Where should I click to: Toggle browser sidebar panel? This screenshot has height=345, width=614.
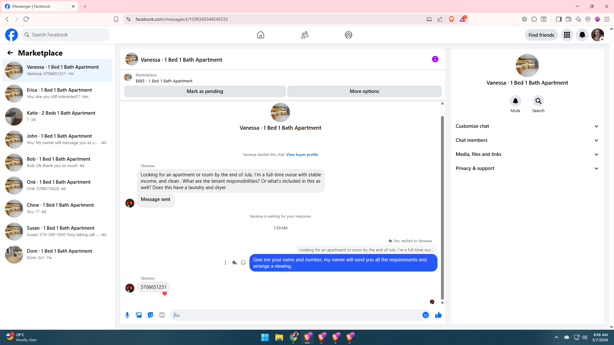tap(559, 19)
